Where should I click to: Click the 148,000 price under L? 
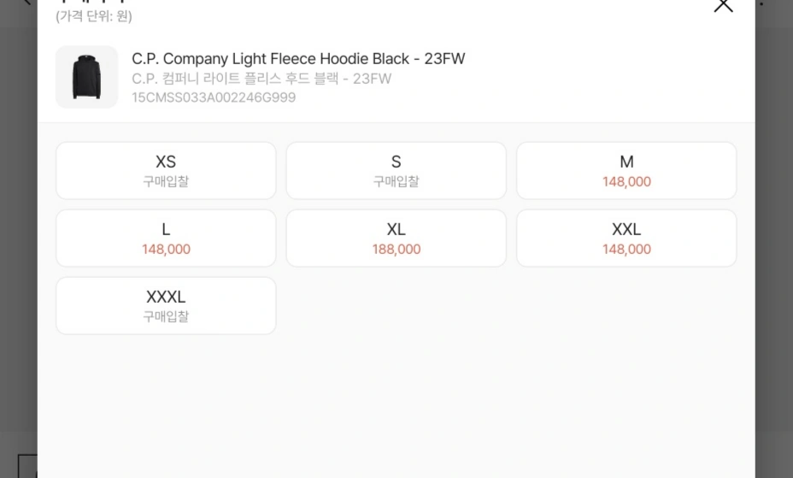(x=166, y=250)
